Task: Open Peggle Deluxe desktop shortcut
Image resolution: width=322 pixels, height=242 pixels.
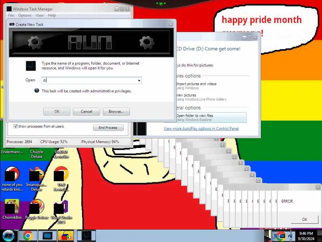Action: click(x=37, y=209)
